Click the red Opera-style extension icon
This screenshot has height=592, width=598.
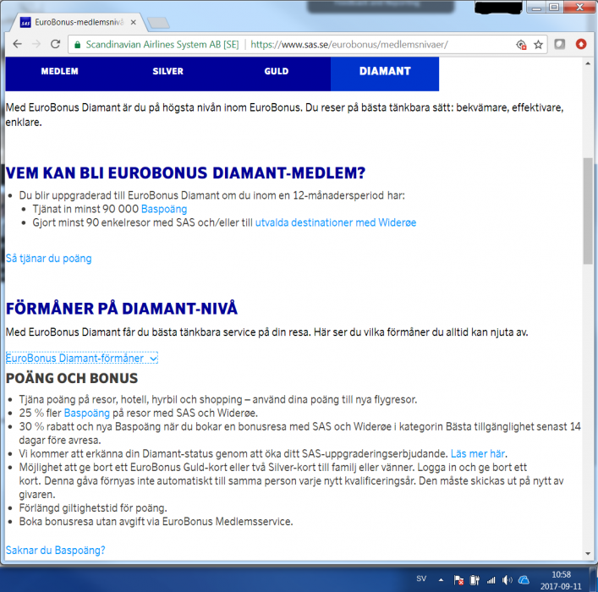581,44
